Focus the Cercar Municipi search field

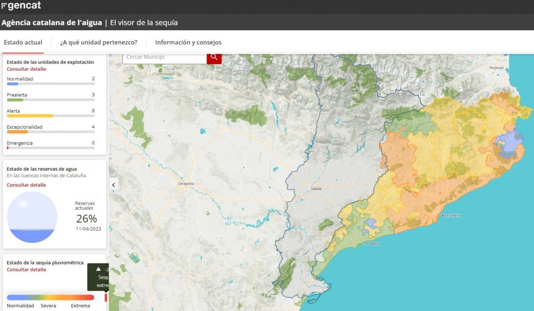click(165, 57)
